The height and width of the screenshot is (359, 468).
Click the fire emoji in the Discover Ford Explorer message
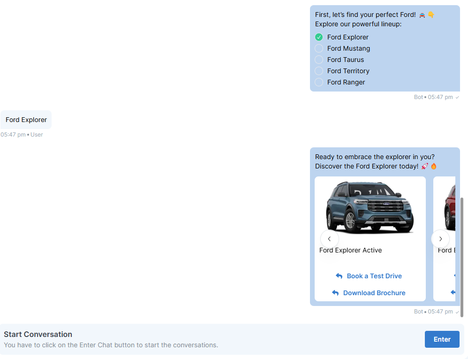[434, 166]
